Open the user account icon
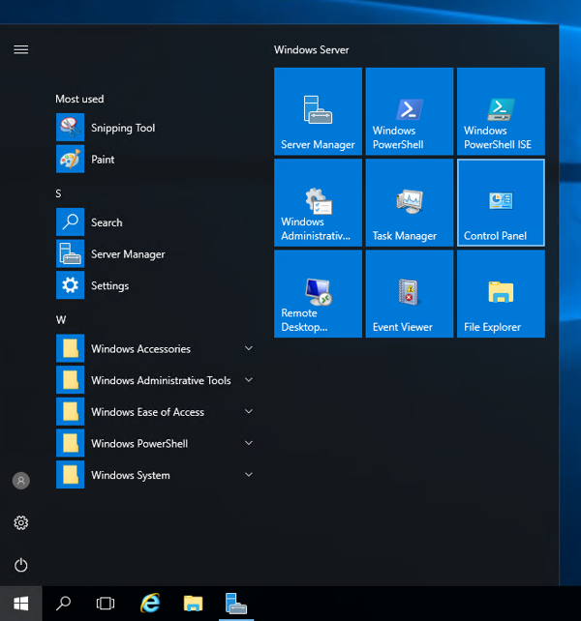Image resolution: width=581 pixels, height=621 pixels. 21,481
